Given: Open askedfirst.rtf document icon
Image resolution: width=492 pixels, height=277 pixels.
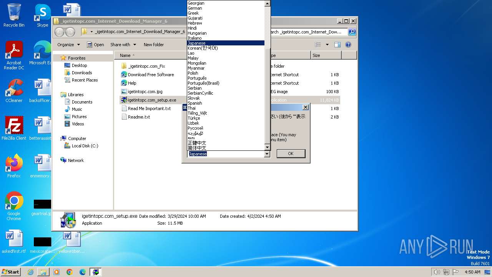Looking at the screenshot, I should (14, 242).
